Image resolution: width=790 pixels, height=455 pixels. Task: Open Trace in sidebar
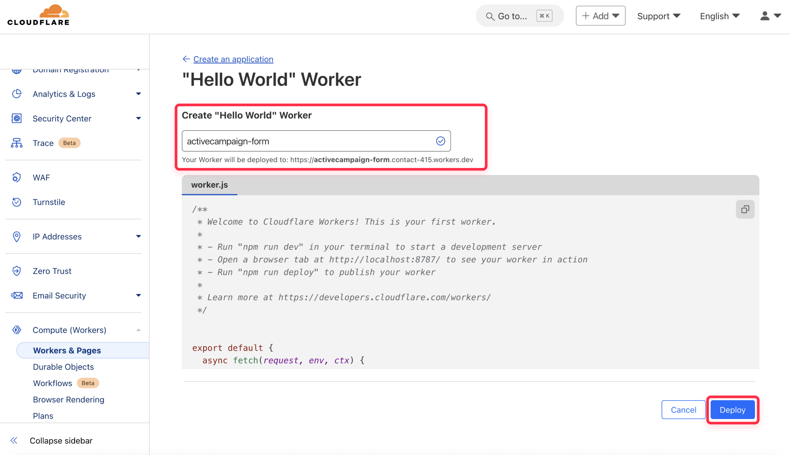[x=43, y=143]
